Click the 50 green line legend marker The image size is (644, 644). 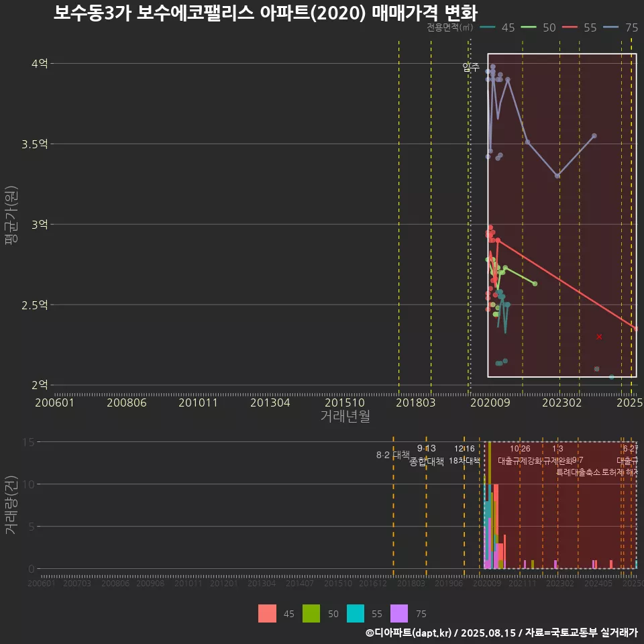click(x=529, y=28)
